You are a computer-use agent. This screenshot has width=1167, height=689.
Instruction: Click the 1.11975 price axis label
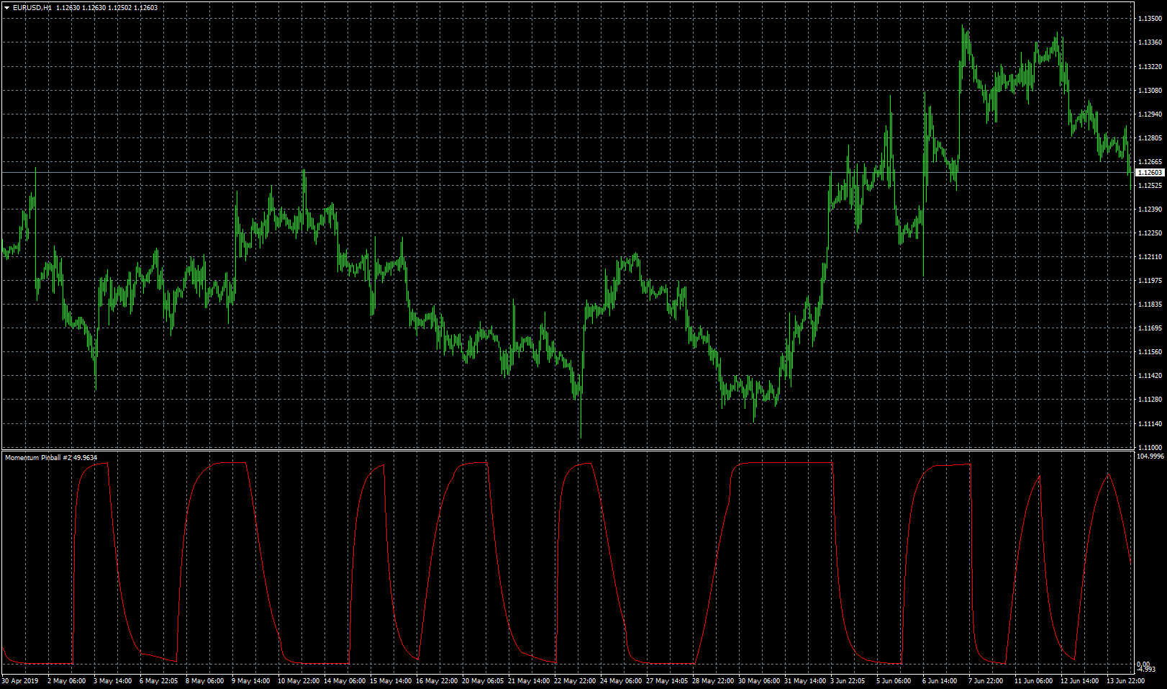[x=1150, y=281]
